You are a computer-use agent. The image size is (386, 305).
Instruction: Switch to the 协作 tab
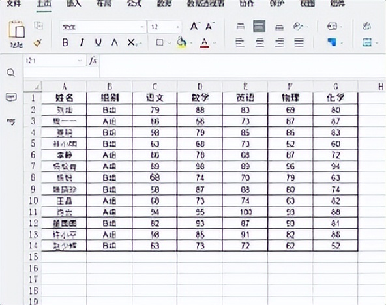pos(247,3)
